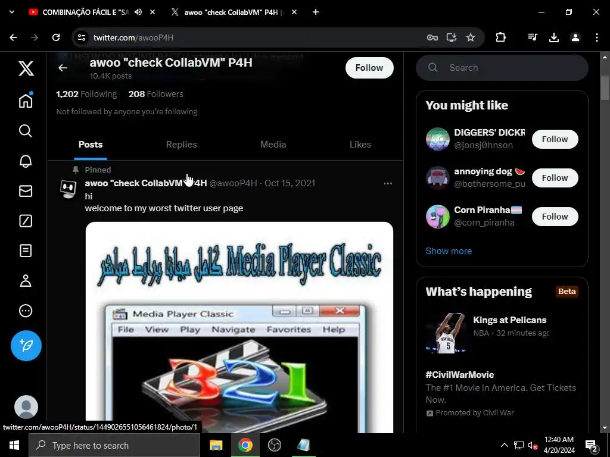Viewport: 610px width, 457px height.
Task: Navigate back with the browser back arrow
Action: point(13,37)
